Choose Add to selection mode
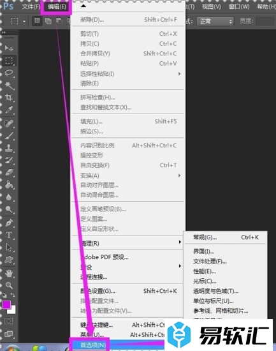The image size is (276, 351). click(x=48, y=21)
